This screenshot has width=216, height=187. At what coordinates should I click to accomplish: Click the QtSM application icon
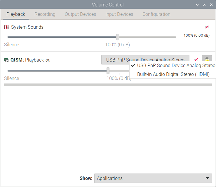tap(6, 60)
